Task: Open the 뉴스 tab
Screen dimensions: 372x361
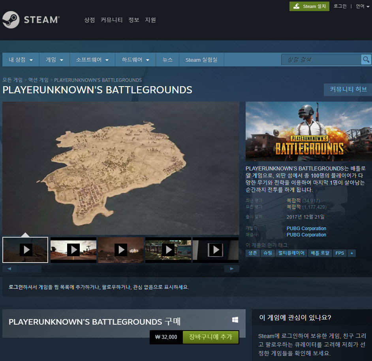Action: 167,60
